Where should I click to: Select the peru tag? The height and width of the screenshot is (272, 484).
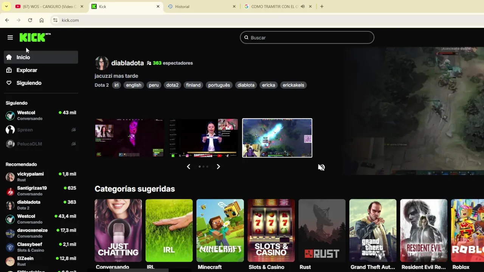click(x=154, y=85)
